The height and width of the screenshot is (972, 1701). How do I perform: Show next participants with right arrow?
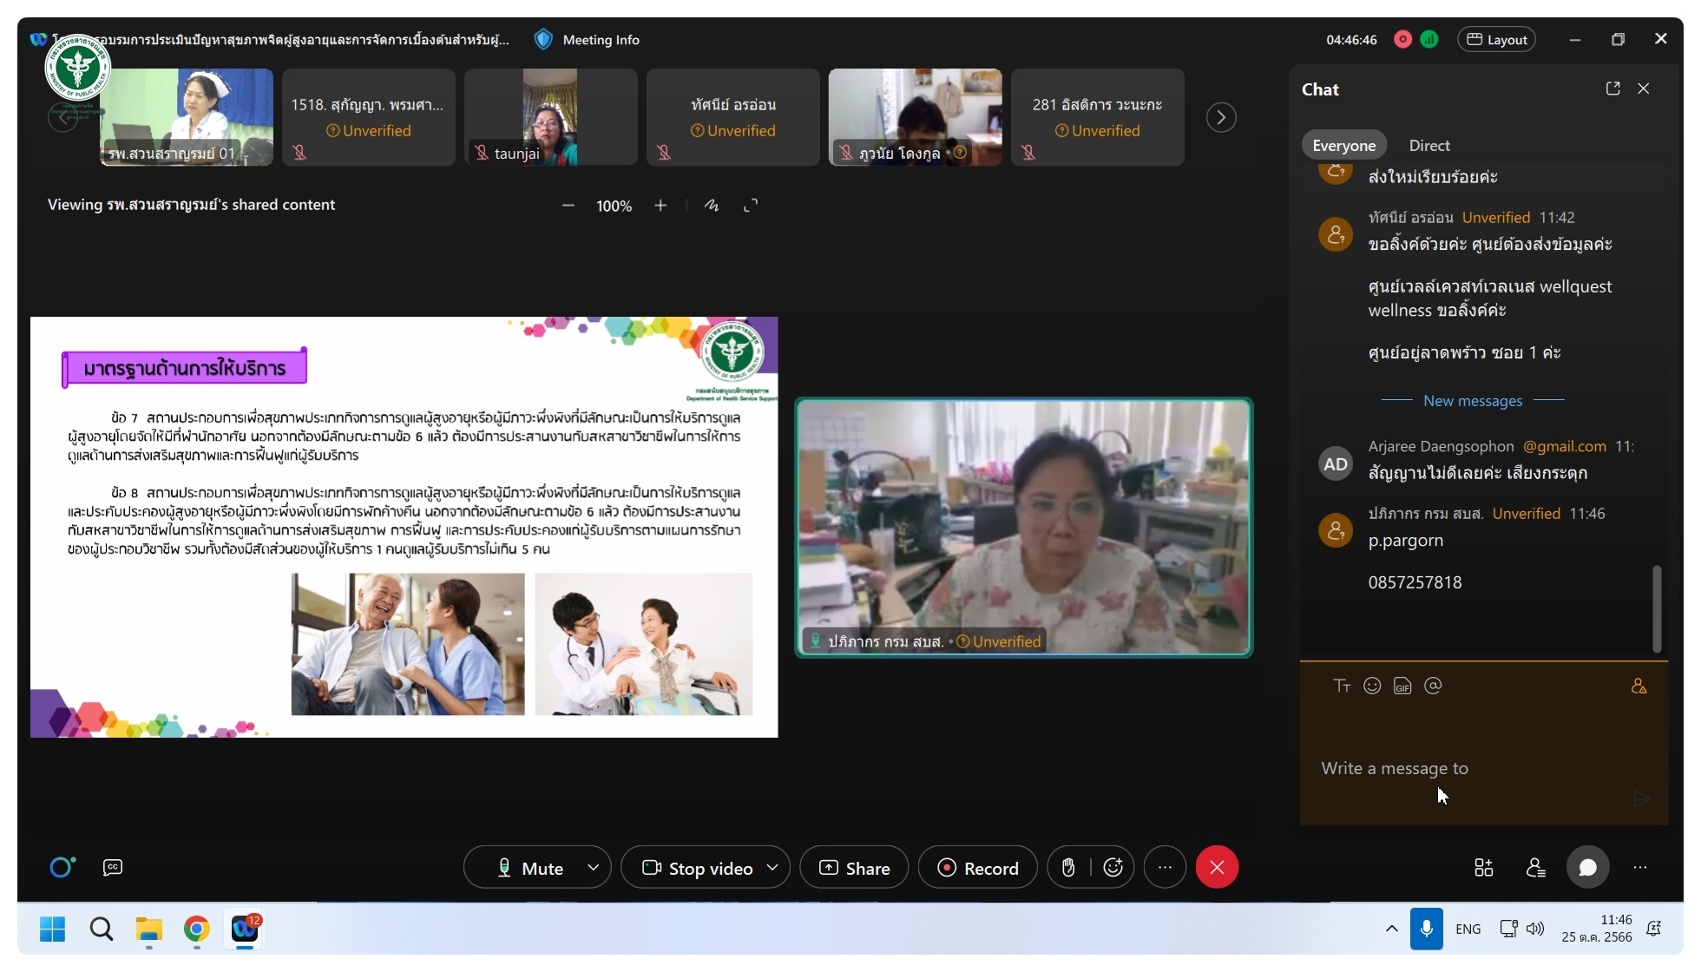(x=1221, y=117)
